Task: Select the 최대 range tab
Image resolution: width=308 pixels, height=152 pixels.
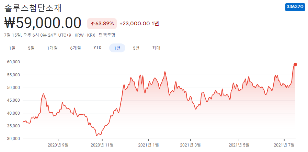Action: pos(156,48)
